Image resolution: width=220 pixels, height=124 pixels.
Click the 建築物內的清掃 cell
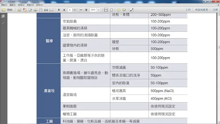click(x=86, y=45)
